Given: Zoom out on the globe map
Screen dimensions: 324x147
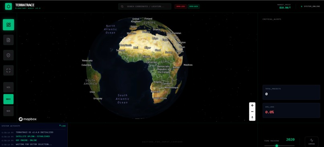Looking at the screenshot, I should click(252, 112).
